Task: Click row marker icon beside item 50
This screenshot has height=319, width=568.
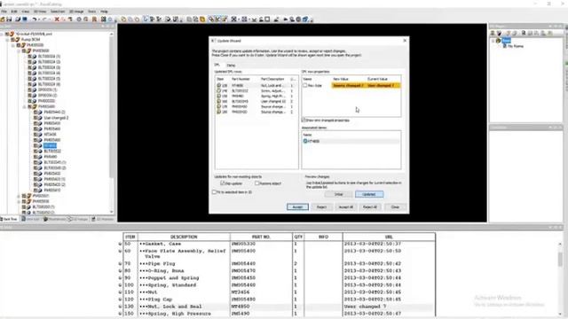Action: pyautogui.click(x=120, y=245)
